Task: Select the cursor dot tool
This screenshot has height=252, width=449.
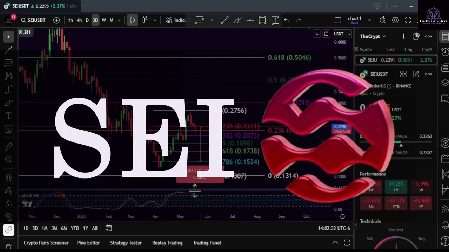Action: 8,36
